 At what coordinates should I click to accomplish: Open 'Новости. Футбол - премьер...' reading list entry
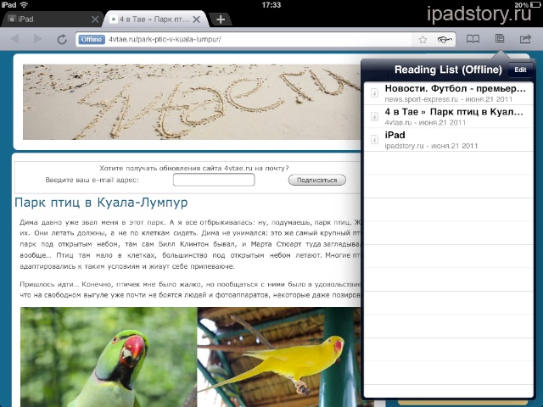click(x=449, y=93)
